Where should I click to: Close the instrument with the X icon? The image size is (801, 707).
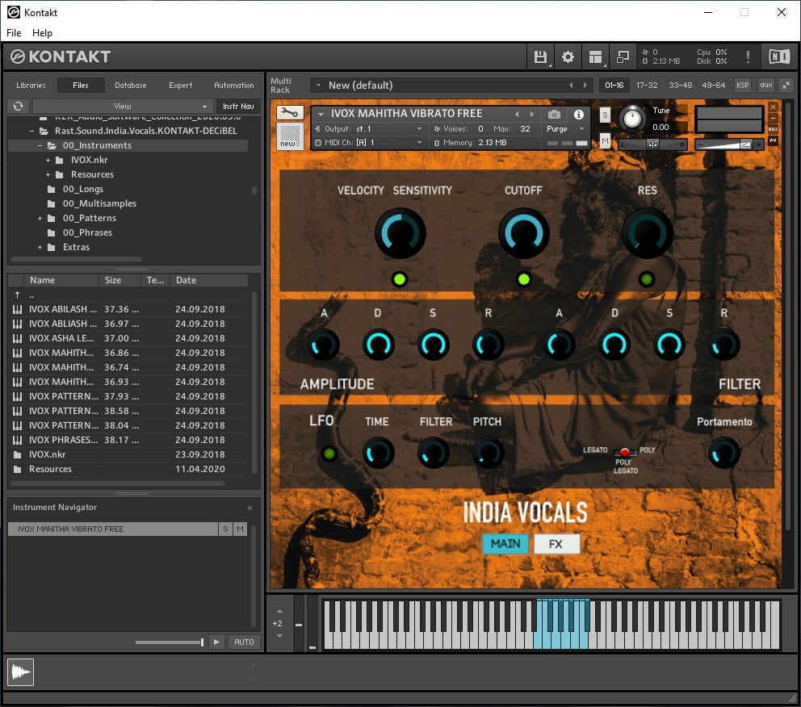[773, 107]
